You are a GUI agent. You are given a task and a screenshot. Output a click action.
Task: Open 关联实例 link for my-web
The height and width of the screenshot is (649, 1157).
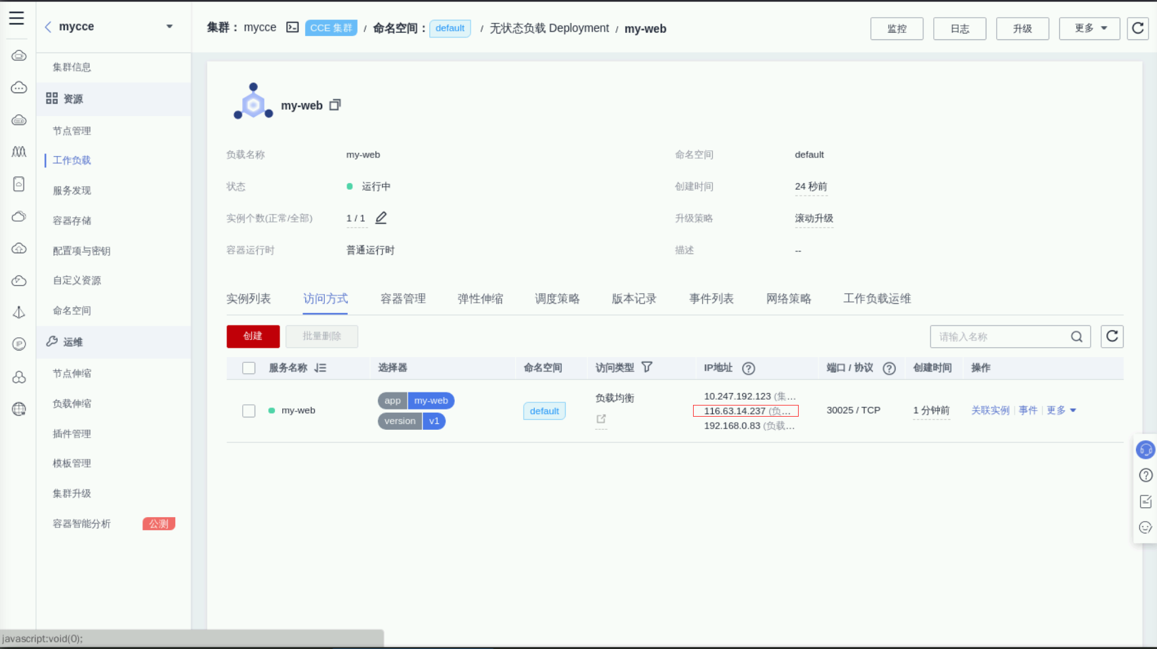click(990, 411)
